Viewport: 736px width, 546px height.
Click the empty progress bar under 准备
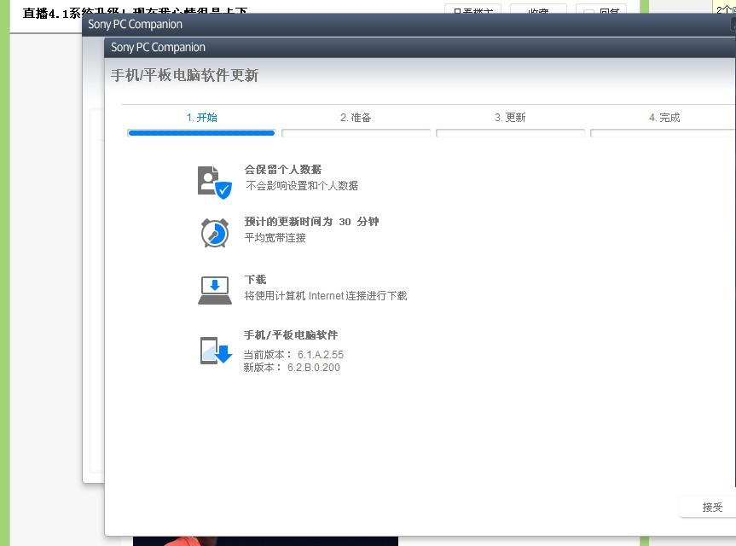pyautogui.click(x=356, y=133)
